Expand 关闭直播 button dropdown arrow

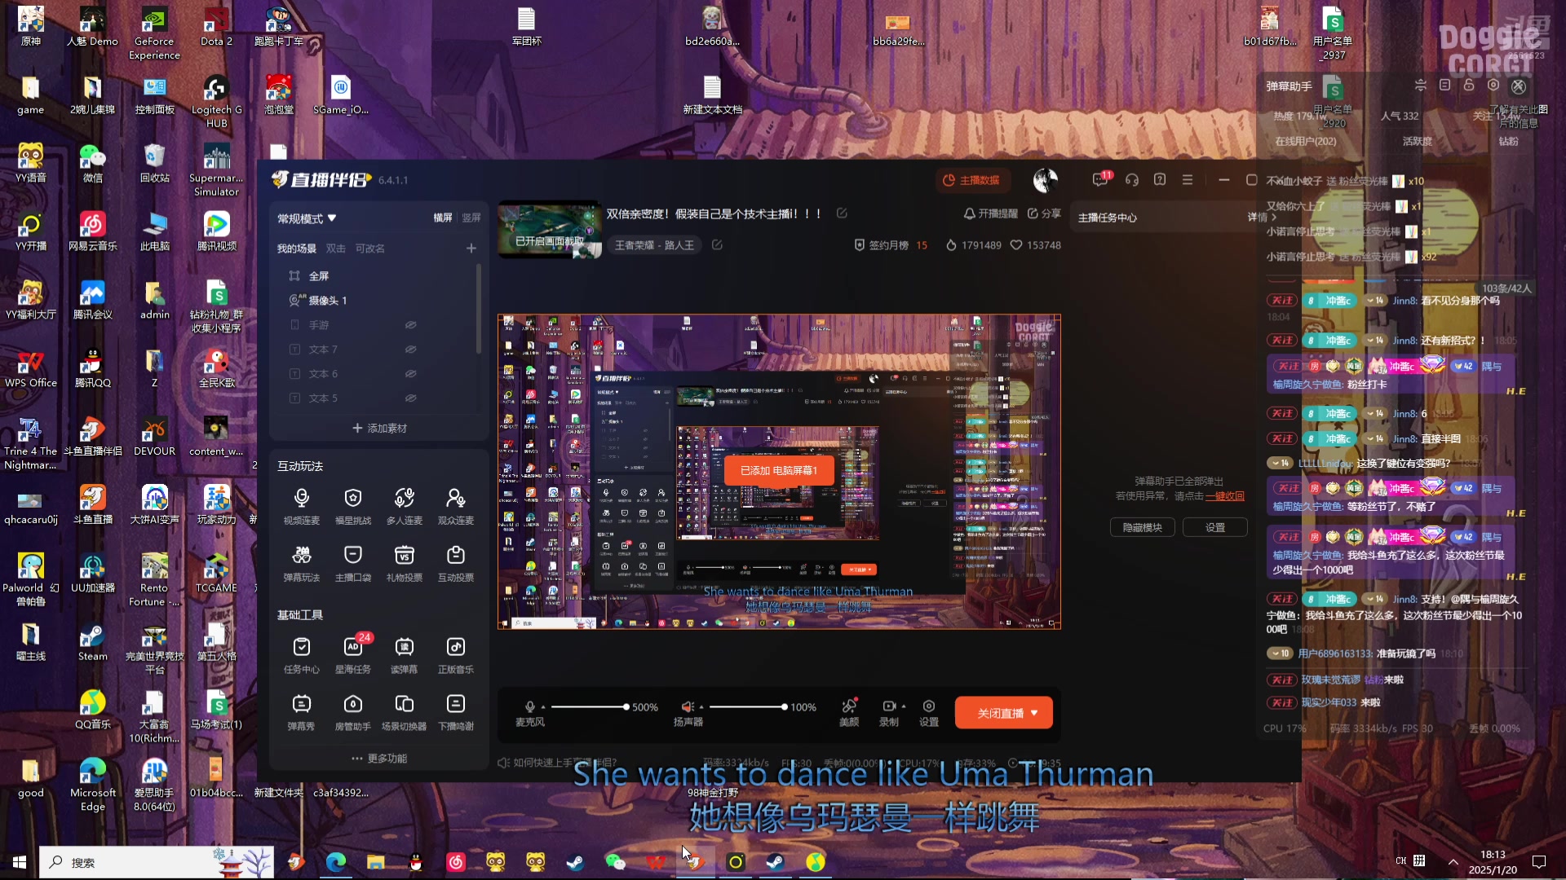[1035, 713]
